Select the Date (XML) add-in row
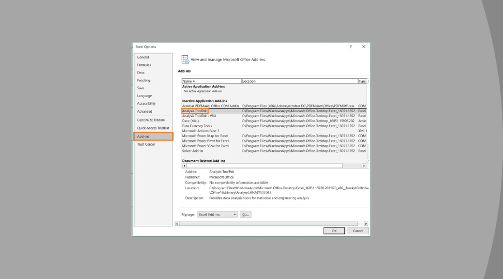This screenshot has height=279, width=503. [274, 121]
